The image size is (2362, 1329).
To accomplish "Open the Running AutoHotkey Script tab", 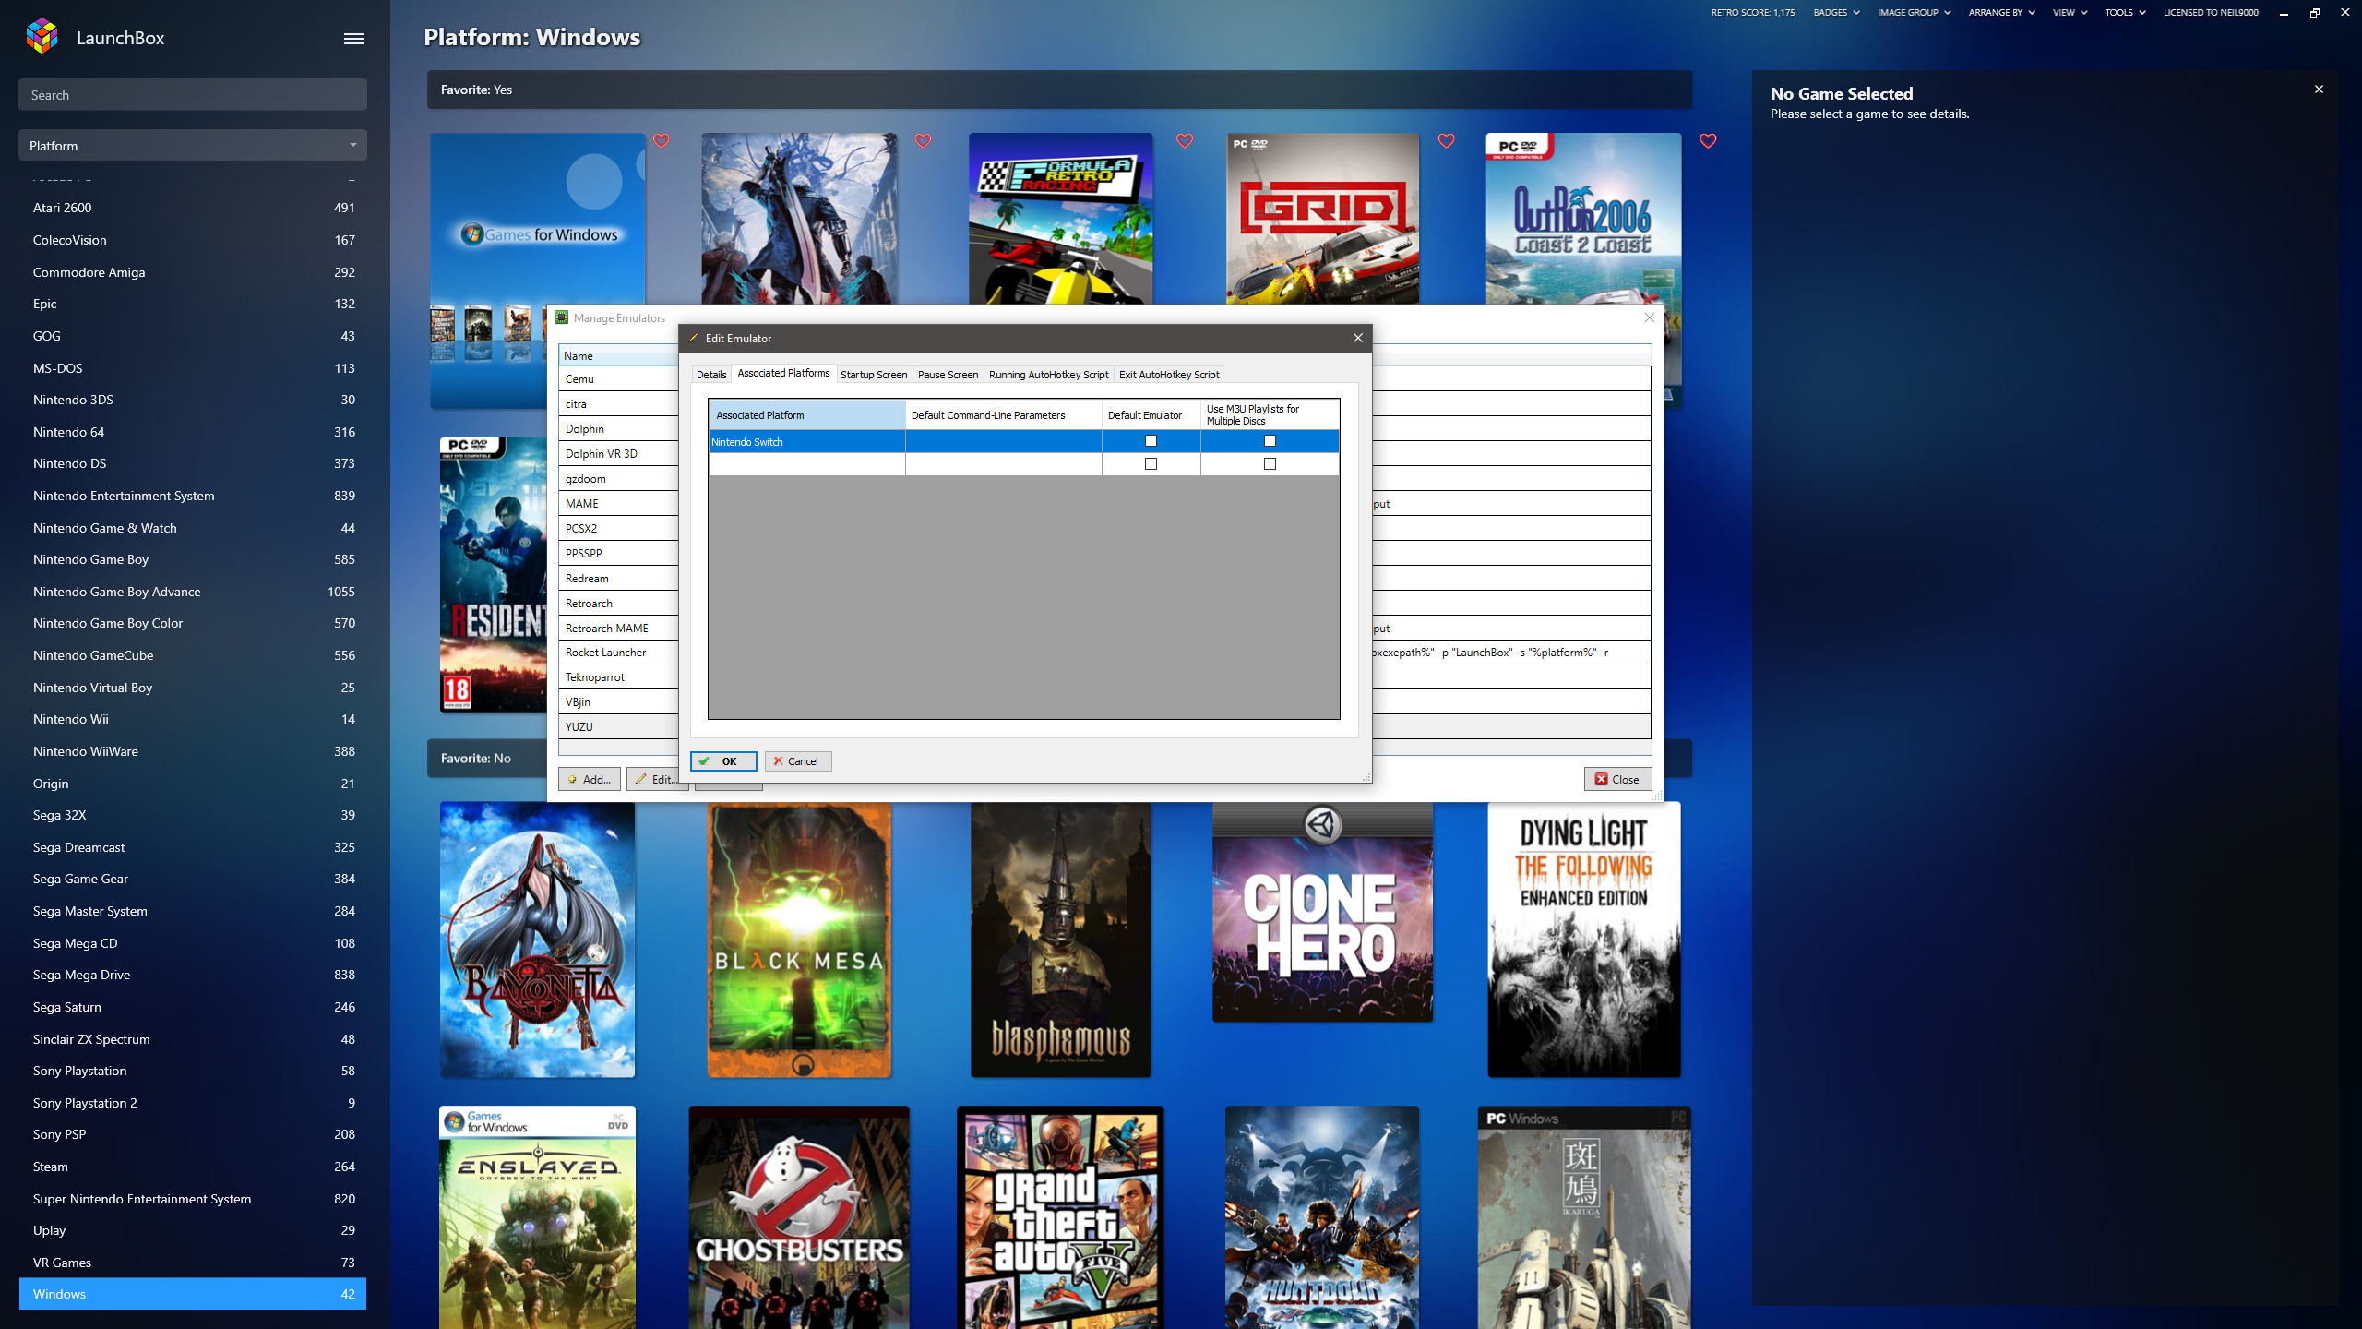I will coord(1048,375).
